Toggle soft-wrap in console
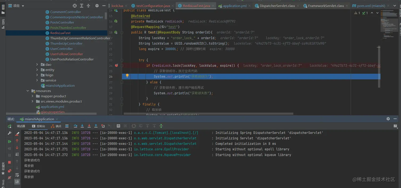Viewport: 401px width, 188px height. click(17, 175)
